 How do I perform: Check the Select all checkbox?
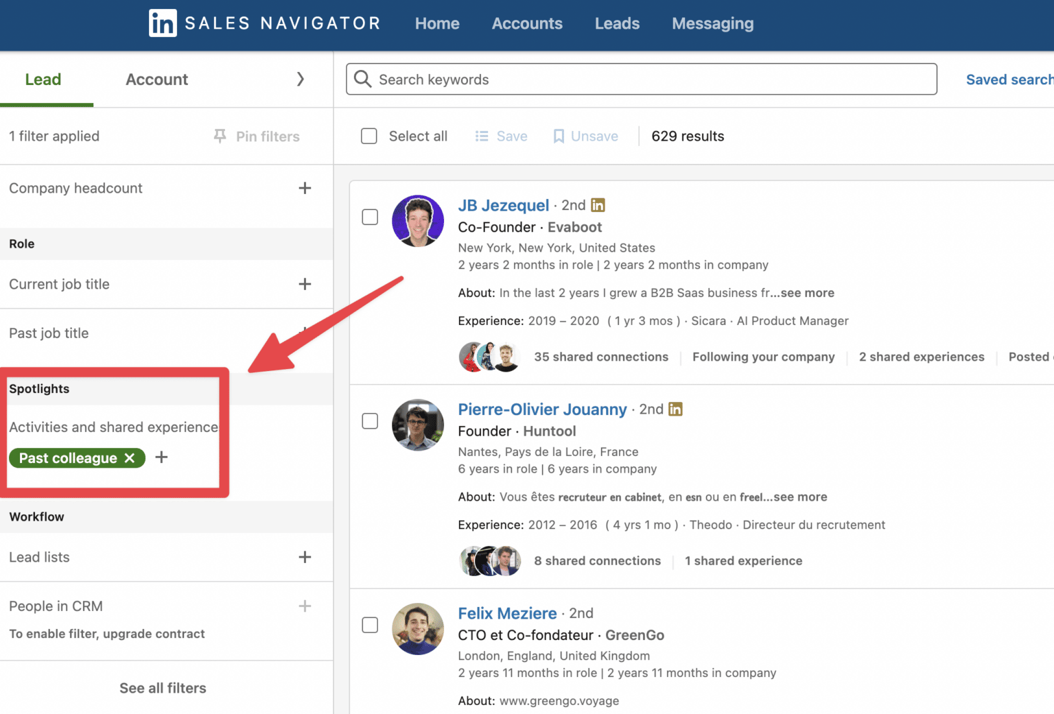click(368, 136)
